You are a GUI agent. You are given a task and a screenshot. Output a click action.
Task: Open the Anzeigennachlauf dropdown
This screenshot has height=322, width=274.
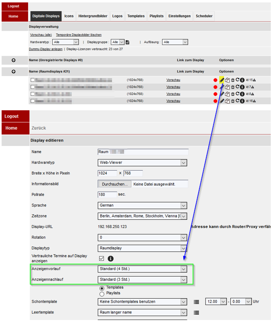point(143,279)
